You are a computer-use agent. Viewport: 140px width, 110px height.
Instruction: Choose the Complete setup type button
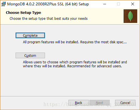coord(30,35)
